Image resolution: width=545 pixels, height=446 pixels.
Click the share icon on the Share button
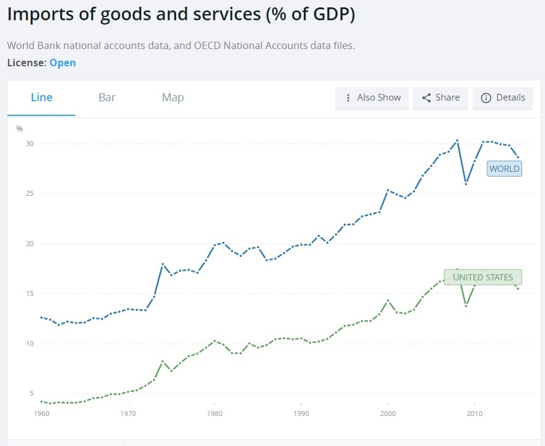tap(428, 98)
